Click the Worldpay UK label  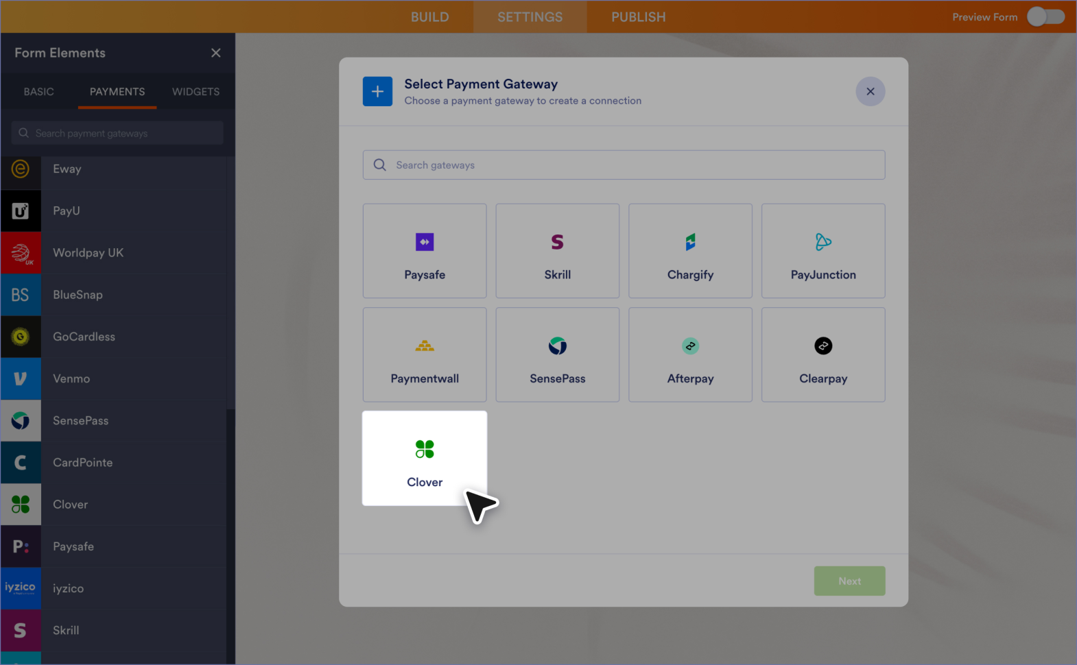coord(88,253)
